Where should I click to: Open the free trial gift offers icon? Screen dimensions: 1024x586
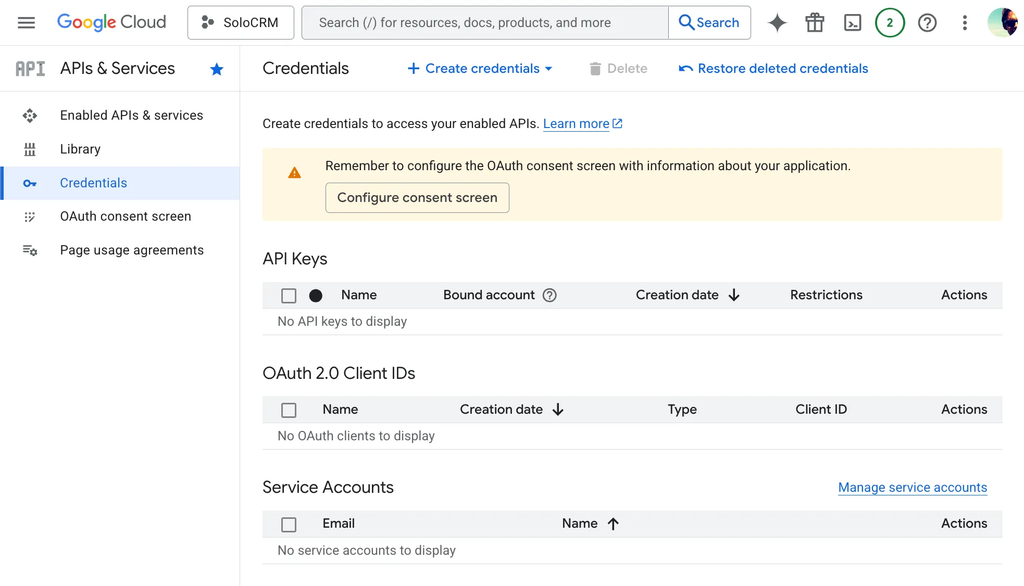[815, 22]
